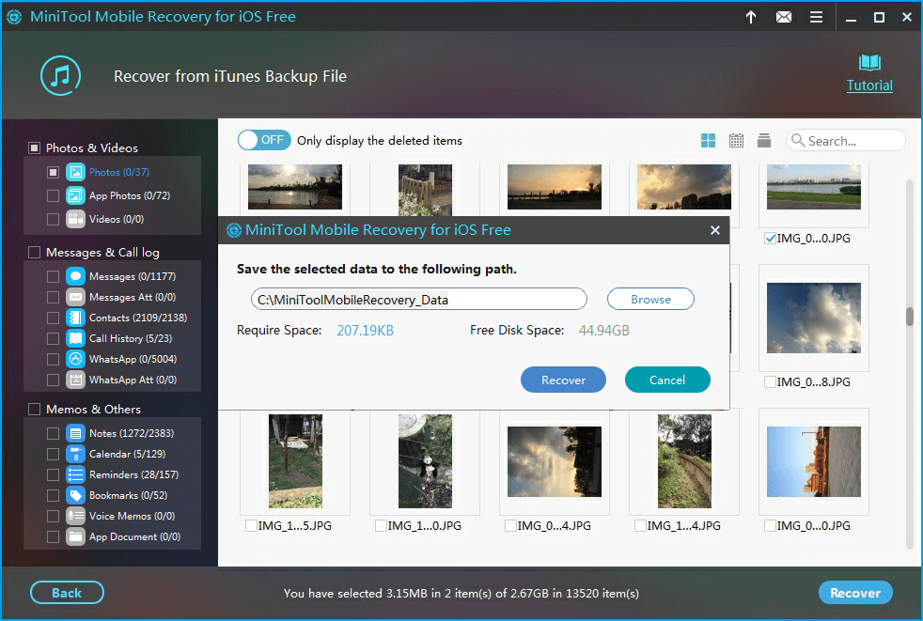The image size is (923, 621).
Task: Open the hamburger menu in title bar
Action: coord(816,17)
